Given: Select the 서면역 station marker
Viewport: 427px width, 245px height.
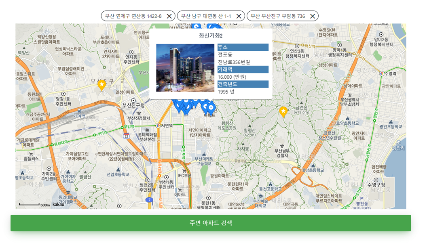Looking at the screenshot, I should pos(159,126).
